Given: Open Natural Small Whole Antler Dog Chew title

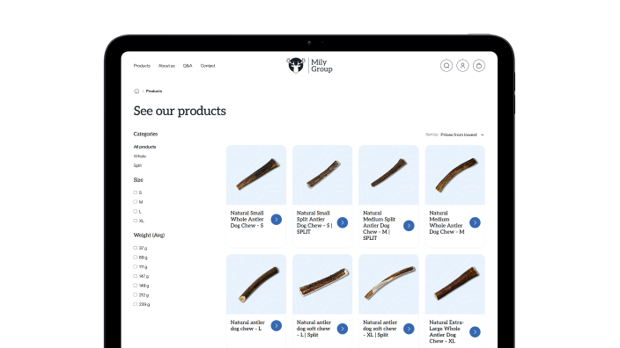Looking at the screenshot, I should (247, 220).
